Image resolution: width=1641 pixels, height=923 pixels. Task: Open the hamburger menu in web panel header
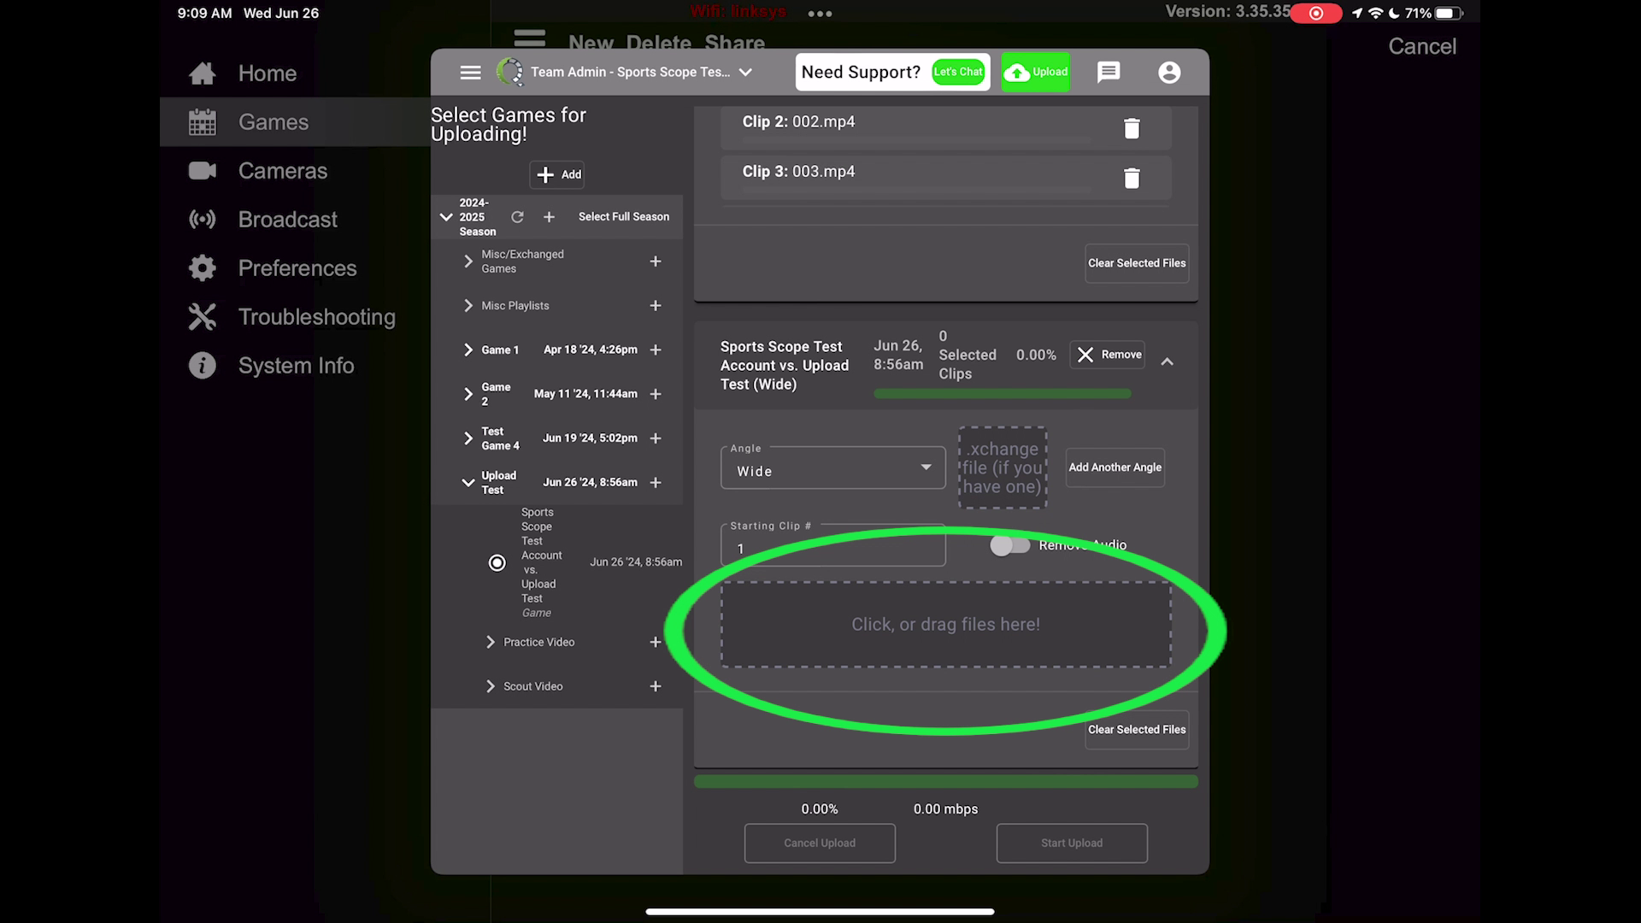pos(470,73)
